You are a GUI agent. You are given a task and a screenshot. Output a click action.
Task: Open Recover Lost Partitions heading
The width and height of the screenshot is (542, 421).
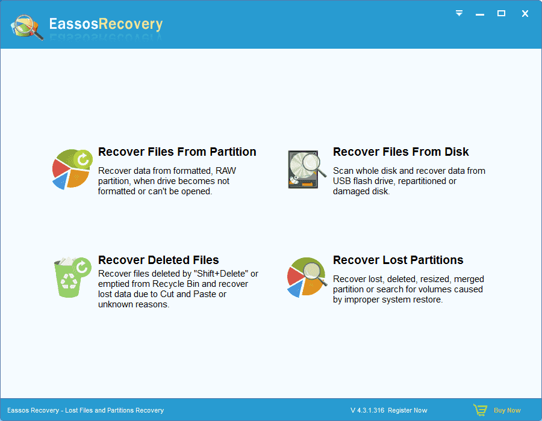398,260
